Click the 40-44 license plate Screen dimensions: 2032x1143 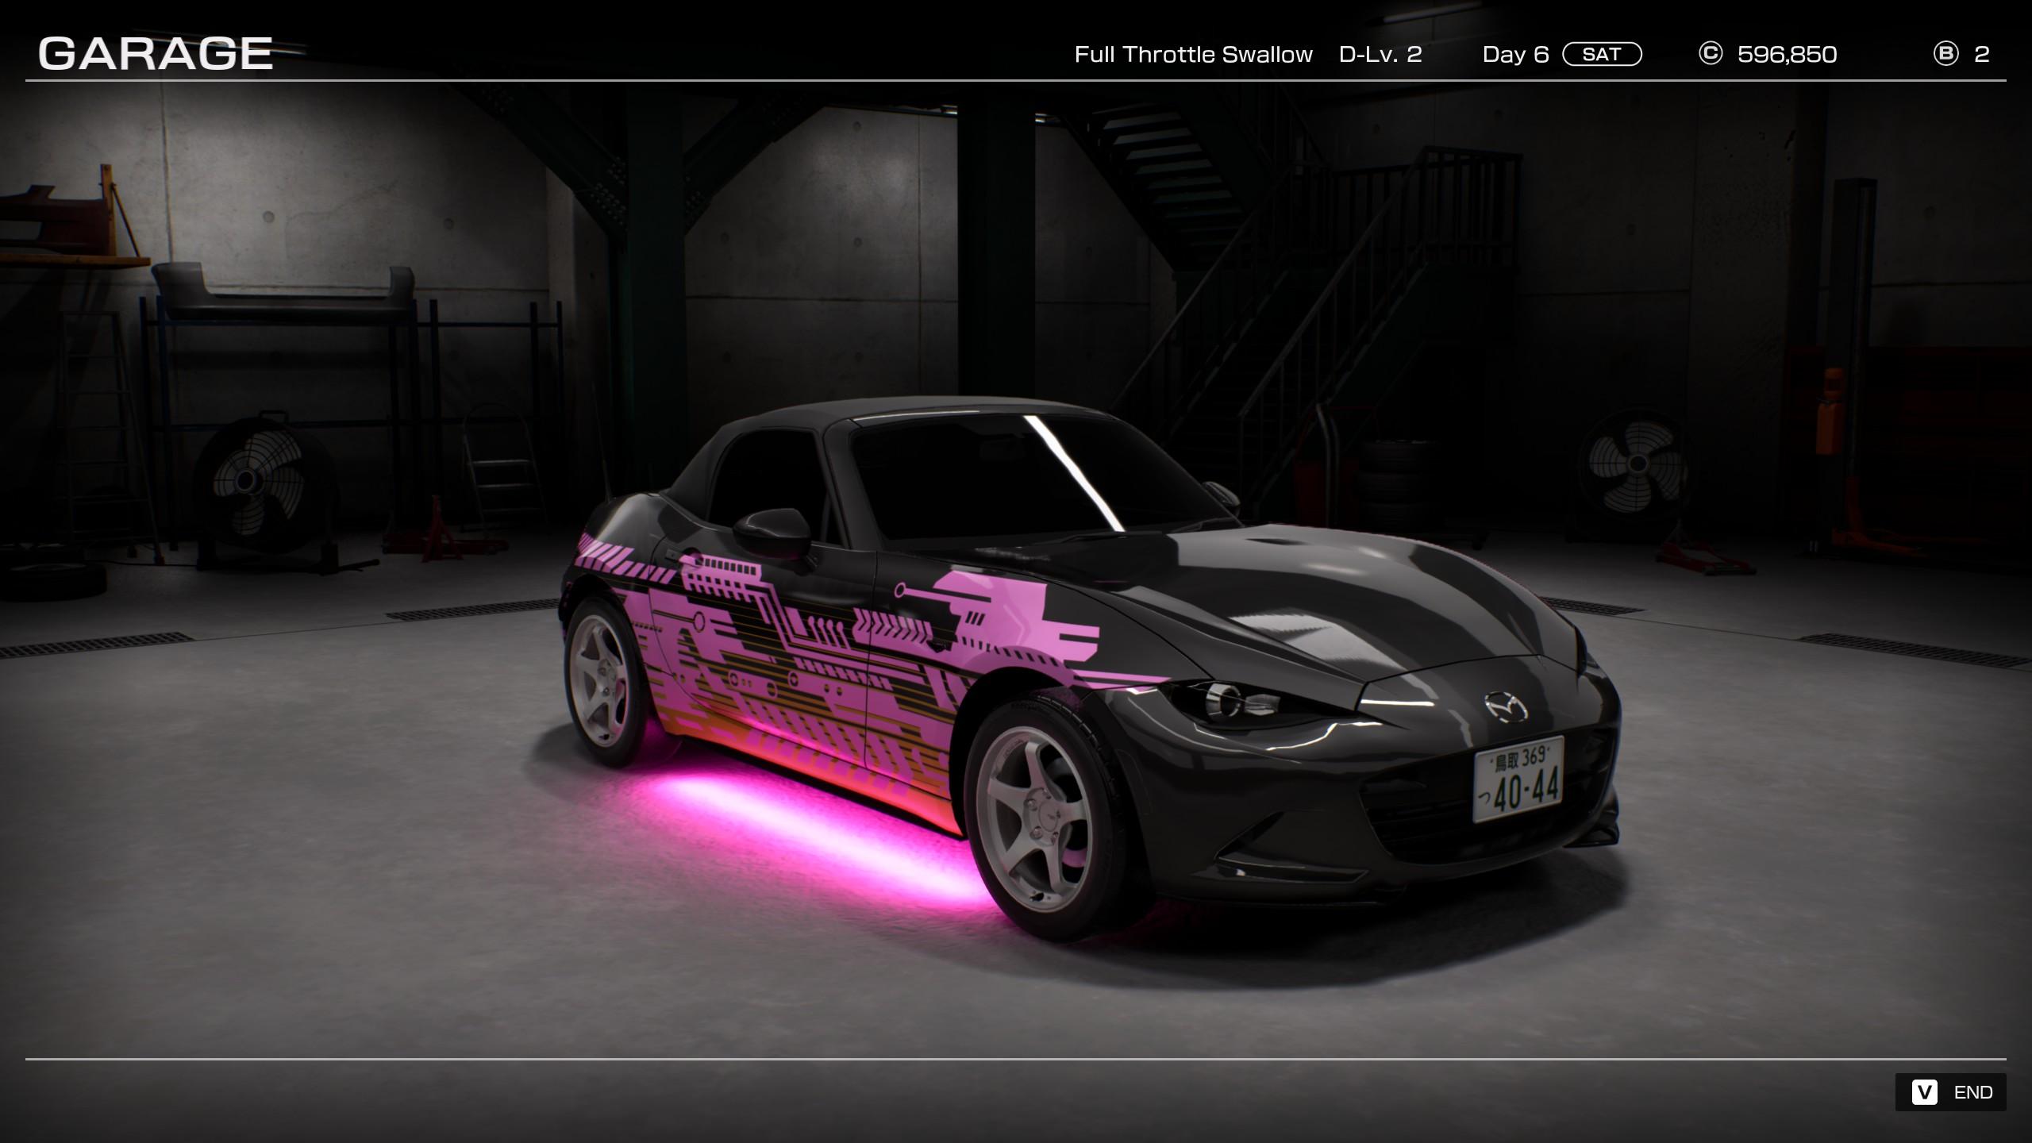(1518, 780)
